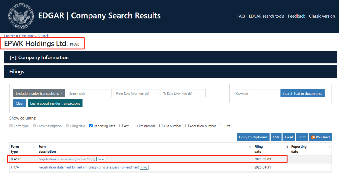Viewport: 339px width, 173px height.
Task: Click Search text in documents button
Action: 302,93
